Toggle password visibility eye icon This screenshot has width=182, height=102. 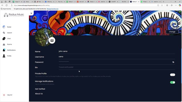click(x=173, y=62)
